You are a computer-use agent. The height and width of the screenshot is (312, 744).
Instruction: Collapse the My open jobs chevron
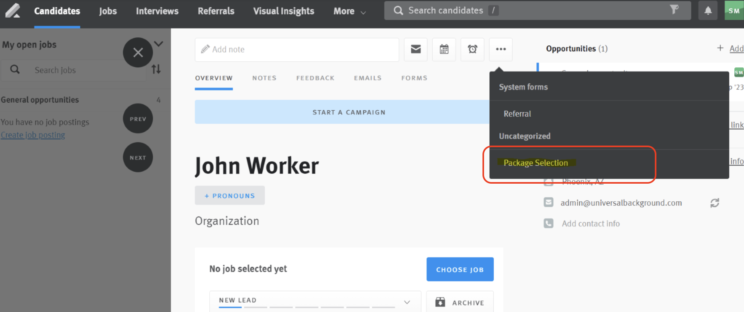pyautogui.click(x=159, y=44)
